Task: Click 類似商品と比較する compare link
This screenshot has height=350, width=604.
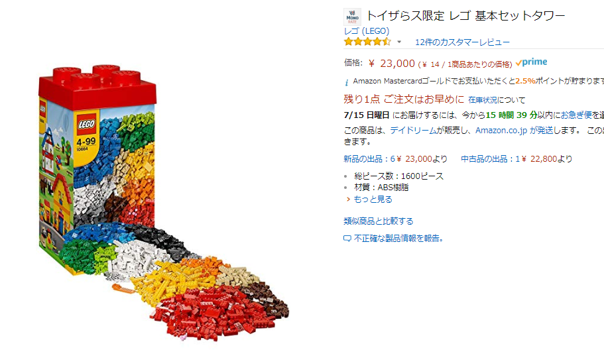Action: tap(379, 221)
